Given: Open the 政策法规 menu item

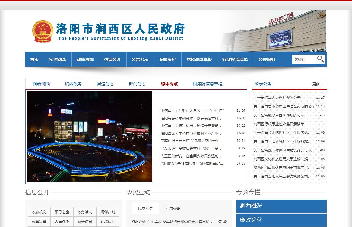Looking at the screenshot, I should [x=85, y=59].
